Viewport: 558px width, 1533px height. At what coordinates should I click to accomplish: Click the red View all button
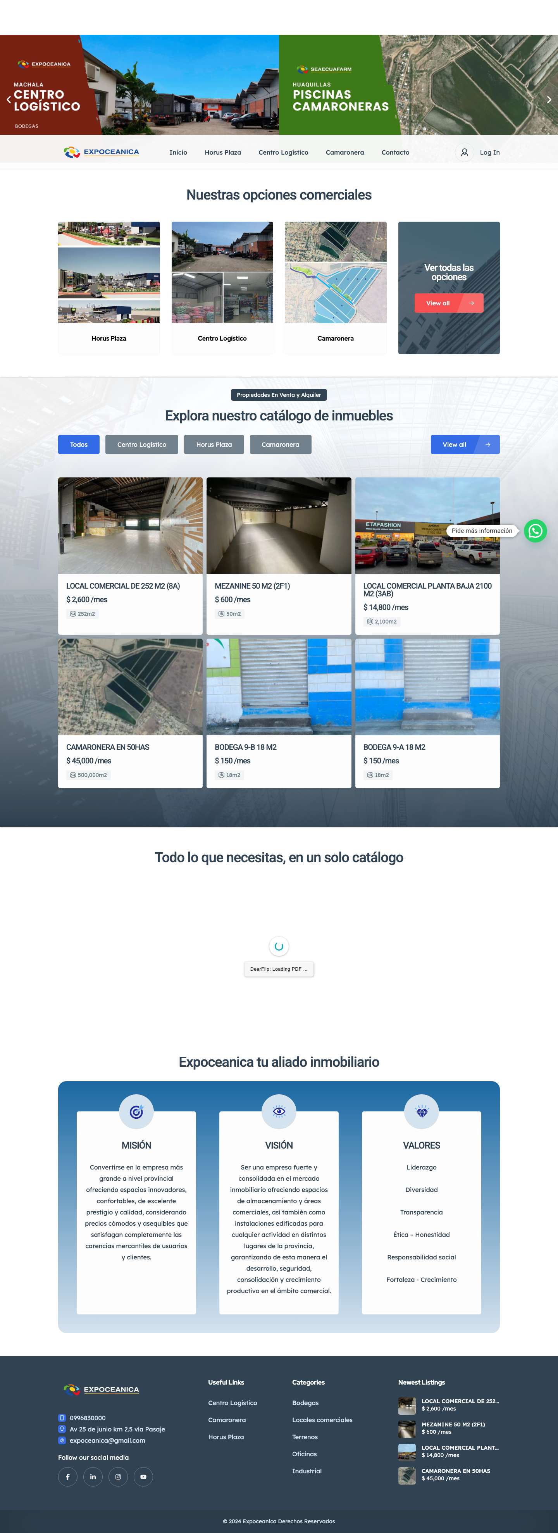point(449,303)
